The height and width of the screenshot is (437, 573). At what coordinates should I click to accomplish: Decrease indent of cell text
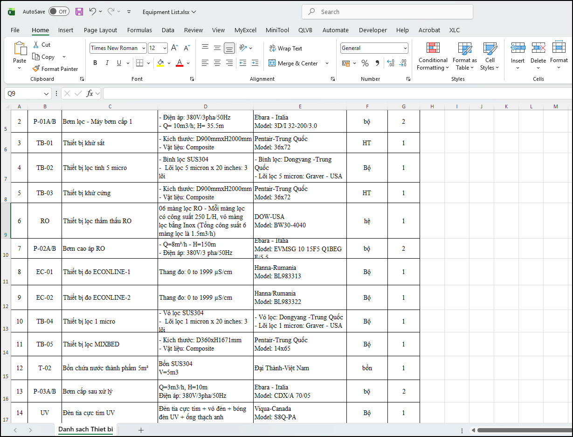tap(242, 63)
